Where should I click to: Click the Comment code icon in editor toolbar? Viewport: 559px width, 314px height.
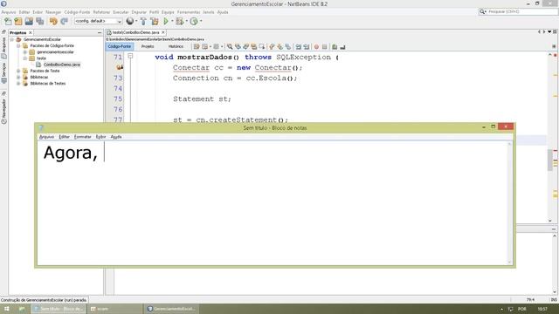(335, 46)
